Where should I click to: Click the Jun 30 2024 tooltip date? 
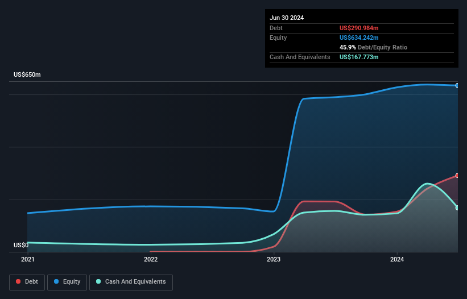coord(287,18)
